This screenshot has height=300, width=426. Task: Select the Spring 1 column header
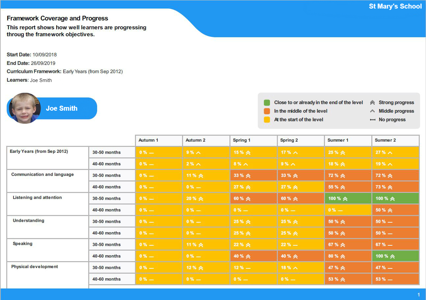coord(253,140)
